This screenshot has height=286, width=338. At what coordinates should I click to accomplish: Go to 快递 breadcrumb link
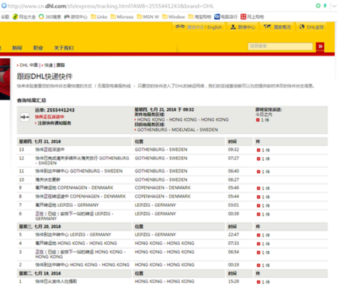(x=48, y=65)
